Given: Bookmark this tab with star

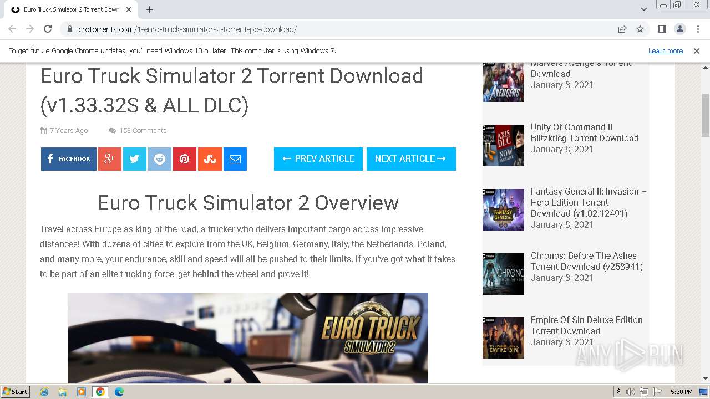Looking at the screenshot, I should coord(640,29).
